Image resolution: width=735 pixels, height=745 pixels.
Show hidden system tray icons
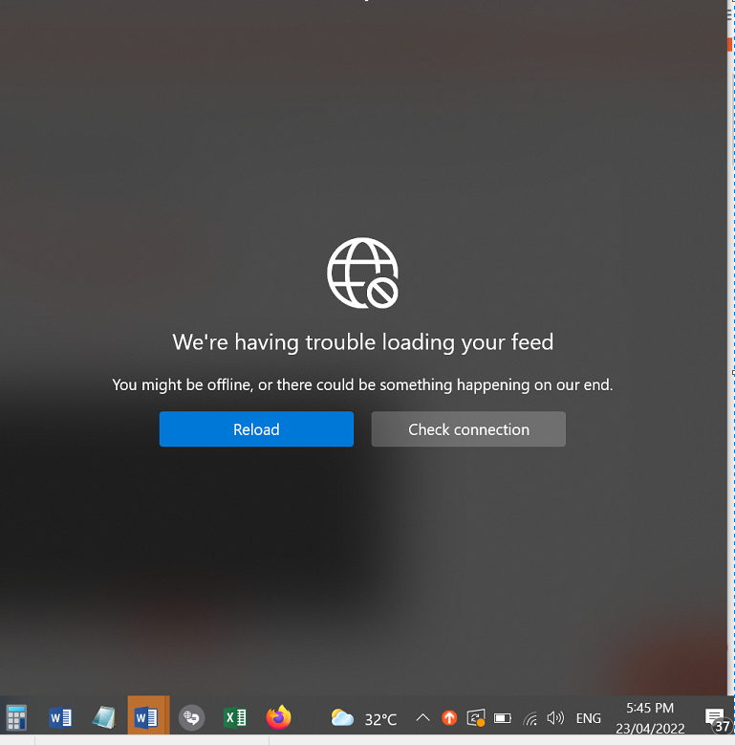pos(422,717)
